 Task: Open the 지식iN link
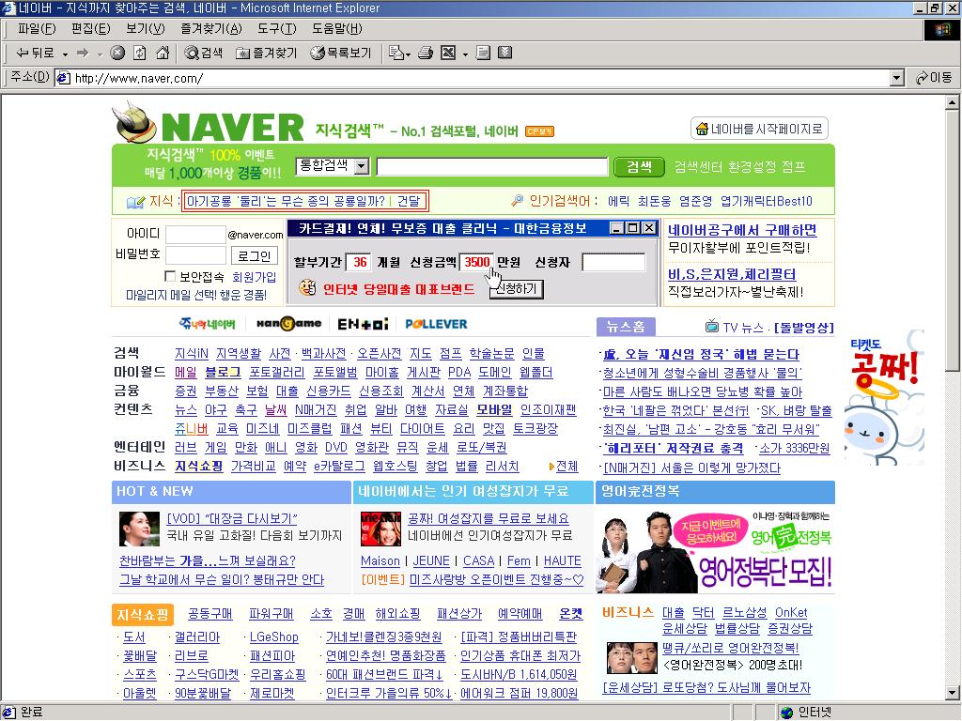click(192, 354)
